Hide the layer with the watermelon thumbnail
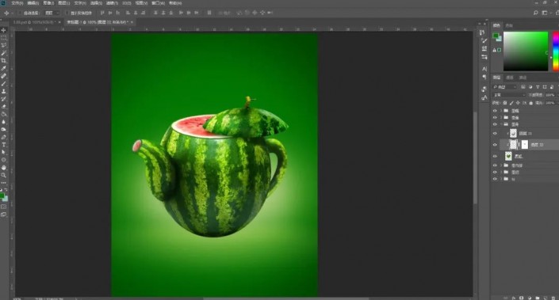This screenshot has width=559, height=300. click(495, 156)
